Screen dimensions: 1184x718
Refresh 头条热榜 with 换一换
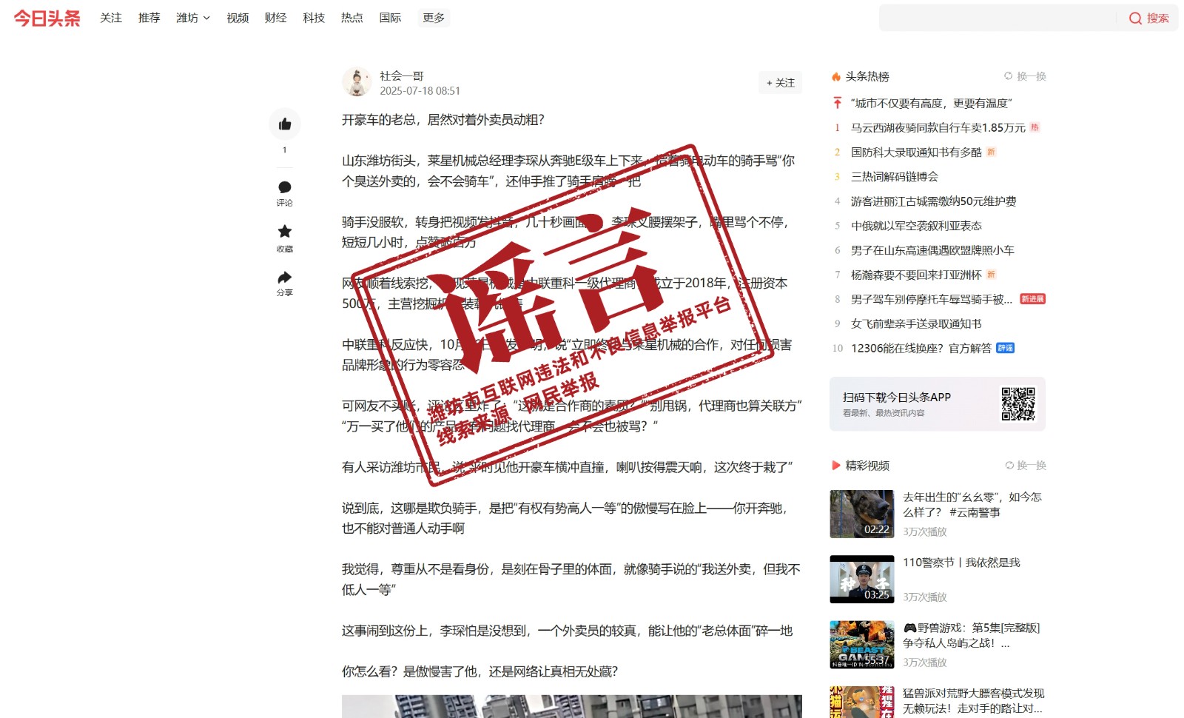(1025, 76)
